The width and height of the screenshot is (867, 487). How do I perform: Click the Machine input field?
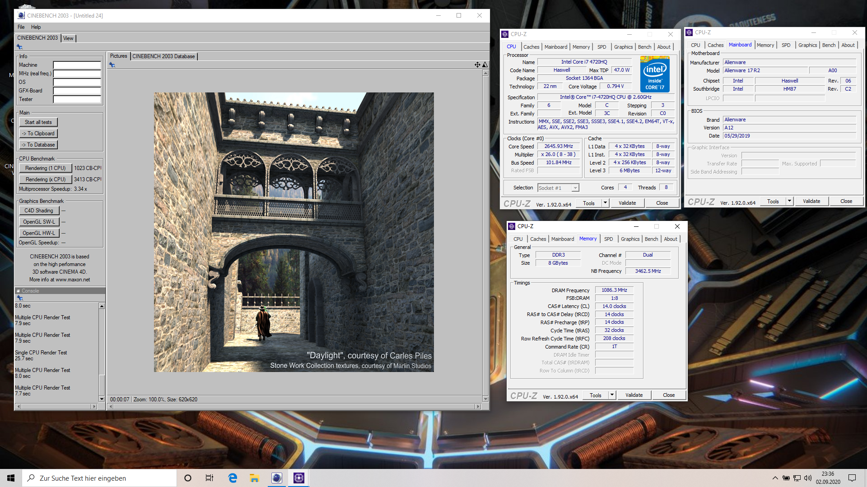(x=77, y=65)
